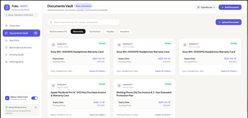Click the Documents Vault page heading
The width and height of the screenshot is (248, 118).
(x=60, y=6)
